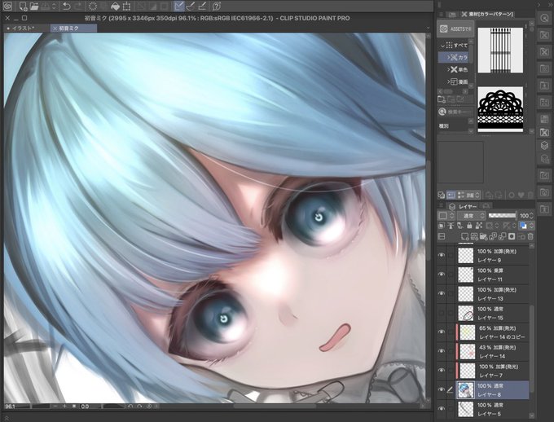This screenshot has height=422, width=554.
Task: Hide レイヤー 14 のコピー eye icon
Action: tap(442, 332)
